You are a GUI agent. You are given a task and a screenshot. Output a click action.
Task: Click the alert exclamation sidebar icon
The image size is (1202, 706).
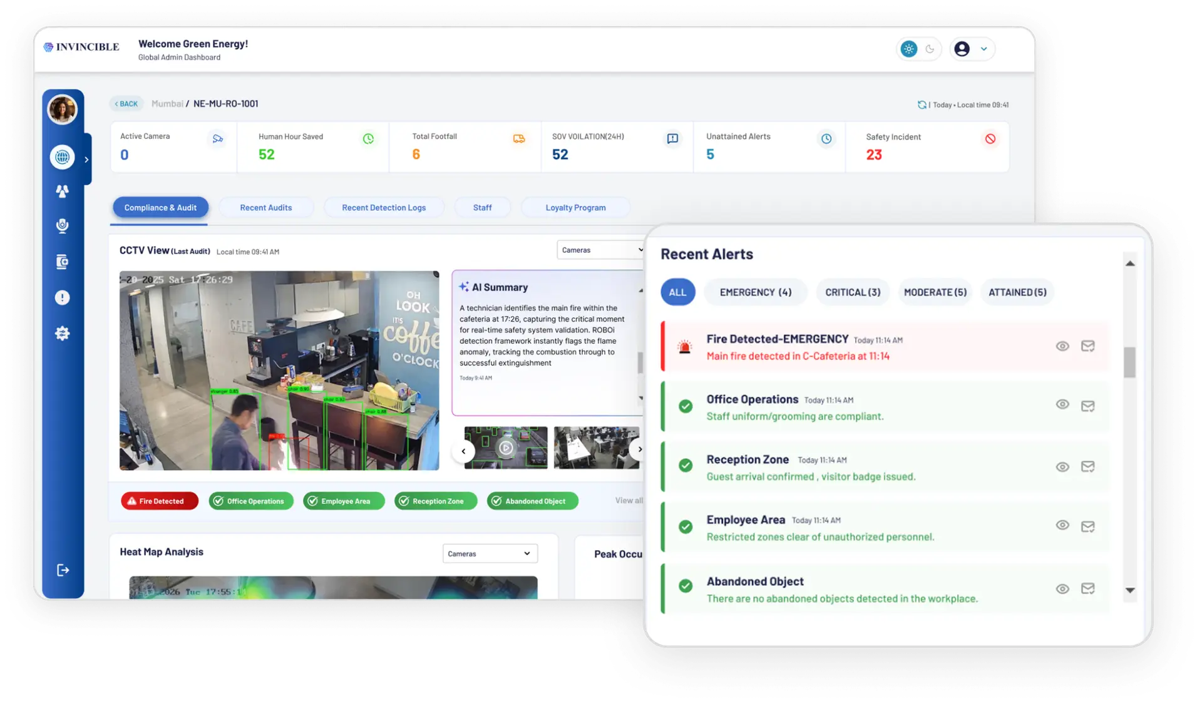(x=62, y=298)
